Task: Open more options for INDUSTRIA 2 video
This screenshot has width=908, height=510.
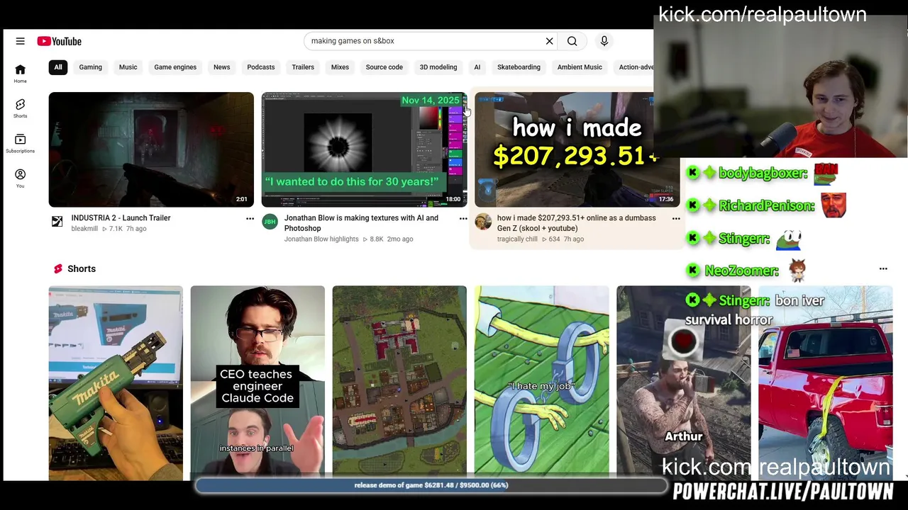Action: (x=250, y=219)
